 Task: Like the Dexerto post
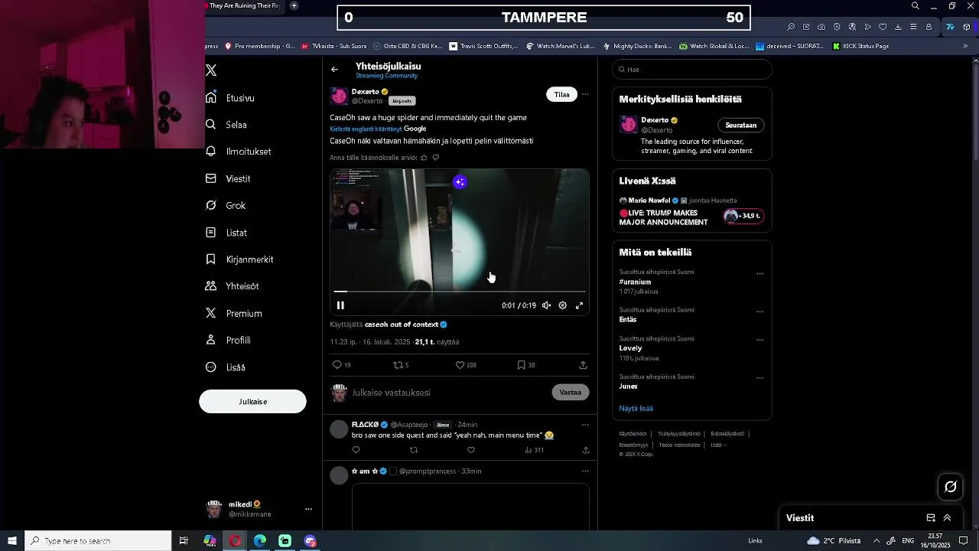[466, 365]
